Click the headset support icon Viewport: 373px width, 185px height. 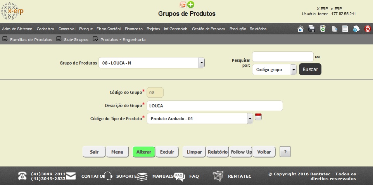[x=108, y=176]
